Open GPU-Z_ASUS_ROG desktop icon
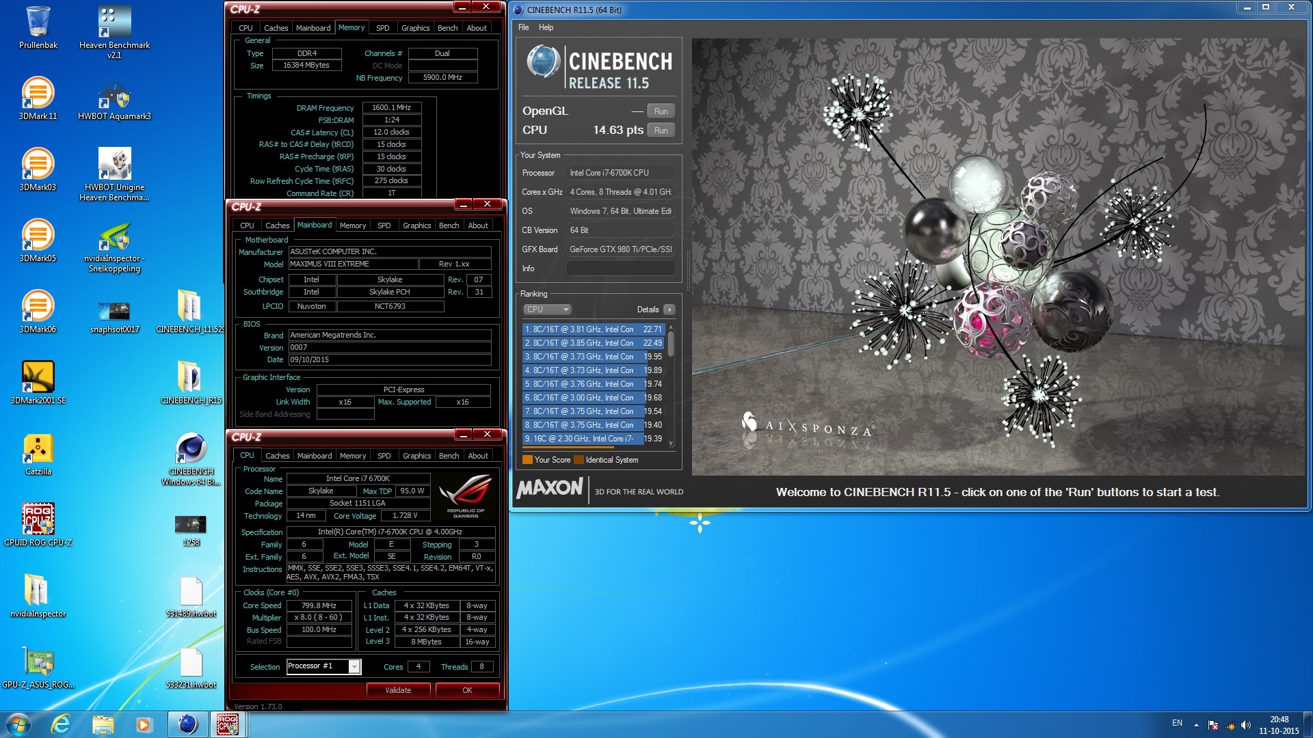Screen dimensions: 1313x738 [x=38, y=667]
